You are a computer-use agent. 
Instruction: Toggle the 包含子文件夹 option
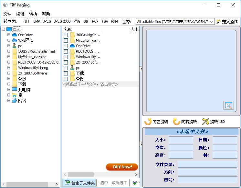(79, 183)
